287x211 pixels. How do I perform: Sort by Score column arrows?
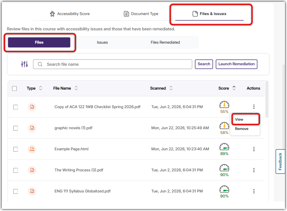click(234, 88)
